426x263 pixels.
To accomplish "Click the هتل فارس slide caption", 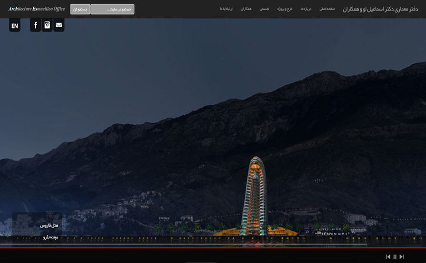I will click(49, 225).
